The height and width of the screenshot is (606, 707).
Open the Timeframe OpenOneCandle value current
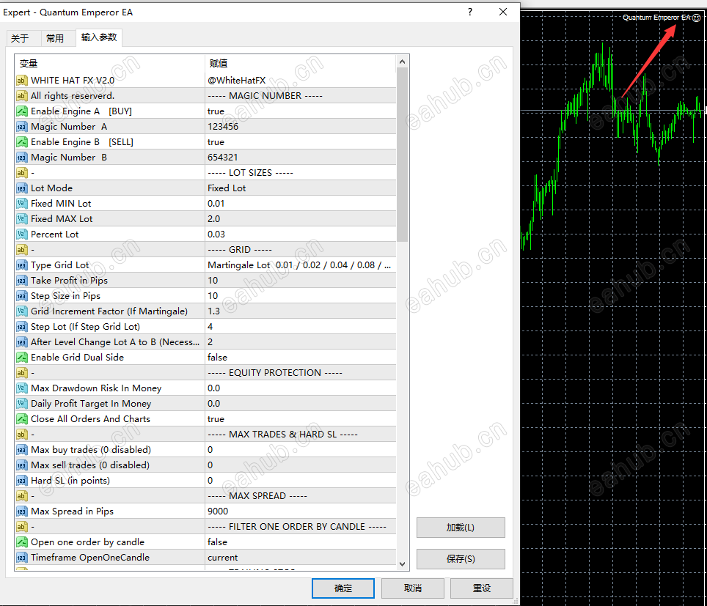(x=301, y=558)
